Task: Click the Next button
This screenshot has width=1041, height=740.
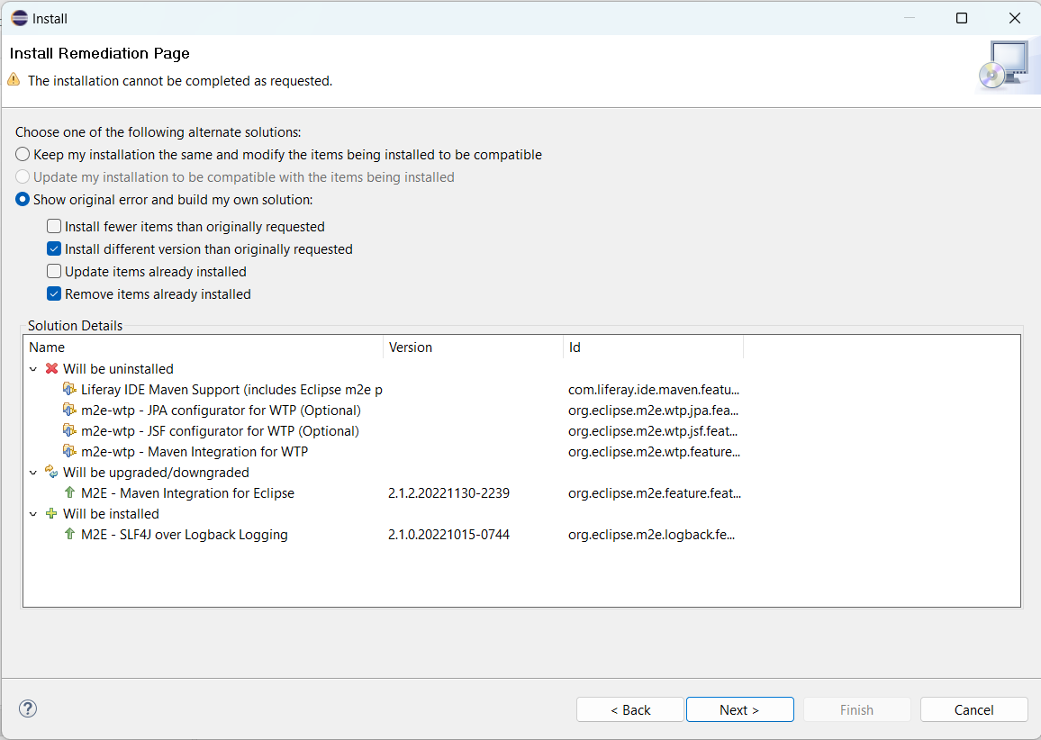Action: pyautogui.click(x=739, y=709)
